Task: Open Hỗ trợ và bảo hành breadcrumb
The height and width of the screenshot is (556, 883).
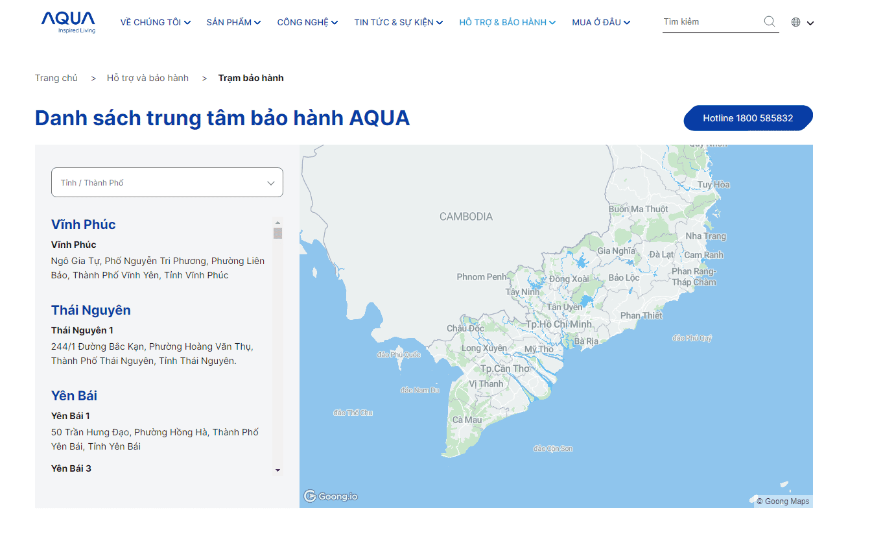Action: (x=148, y=78)
